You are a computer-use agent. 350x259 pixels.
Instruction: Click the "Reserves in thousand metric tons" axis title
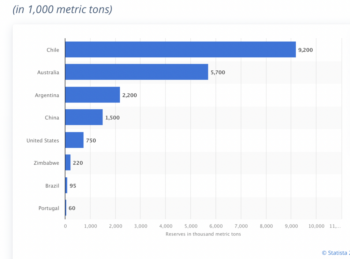click(203, 234)
